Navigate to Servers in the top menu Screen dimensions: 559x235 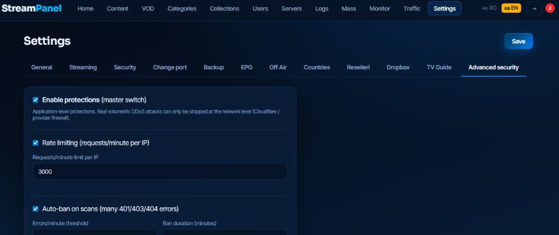292,9
